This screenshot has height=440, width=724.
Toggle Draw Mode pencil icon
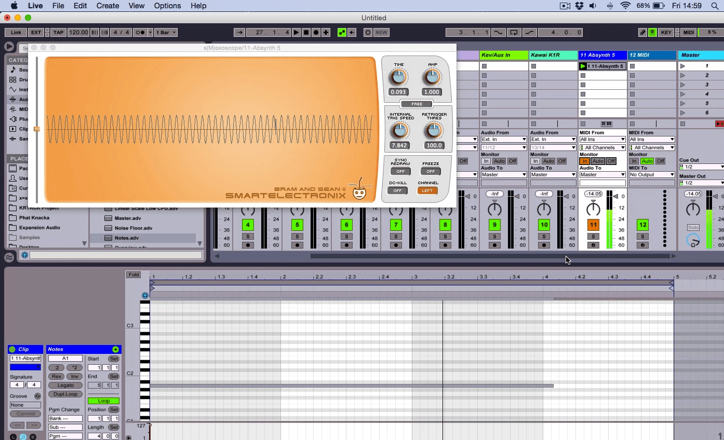642,32
